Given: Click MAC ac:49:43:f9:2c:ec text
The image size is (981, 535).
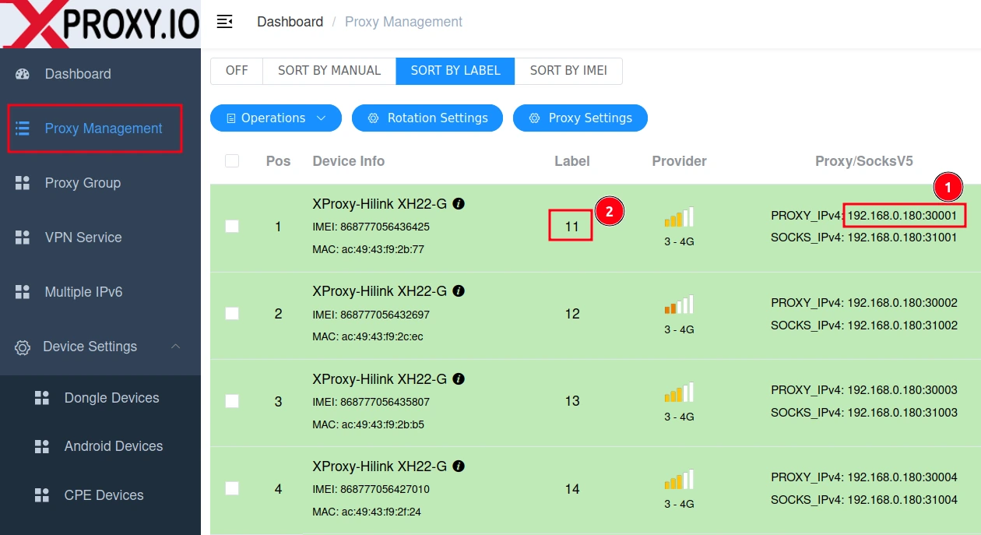Looking at the screenshot, I should 367,337.
